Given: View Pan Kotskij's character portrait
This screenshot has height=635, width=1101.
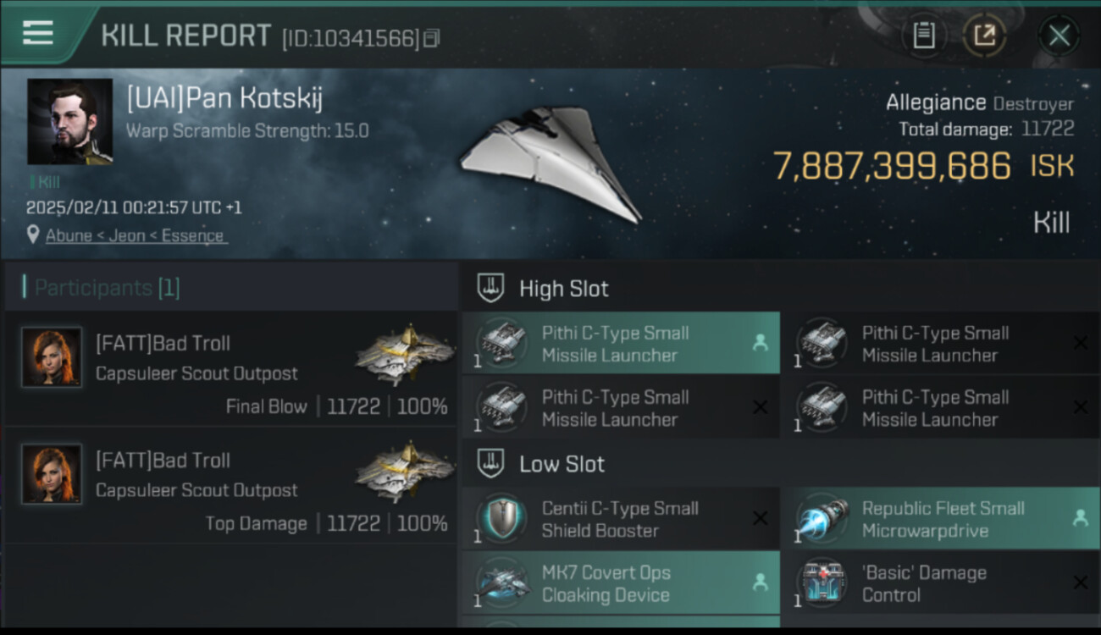Looking at the screenshot, I should (x=69, y=122).
